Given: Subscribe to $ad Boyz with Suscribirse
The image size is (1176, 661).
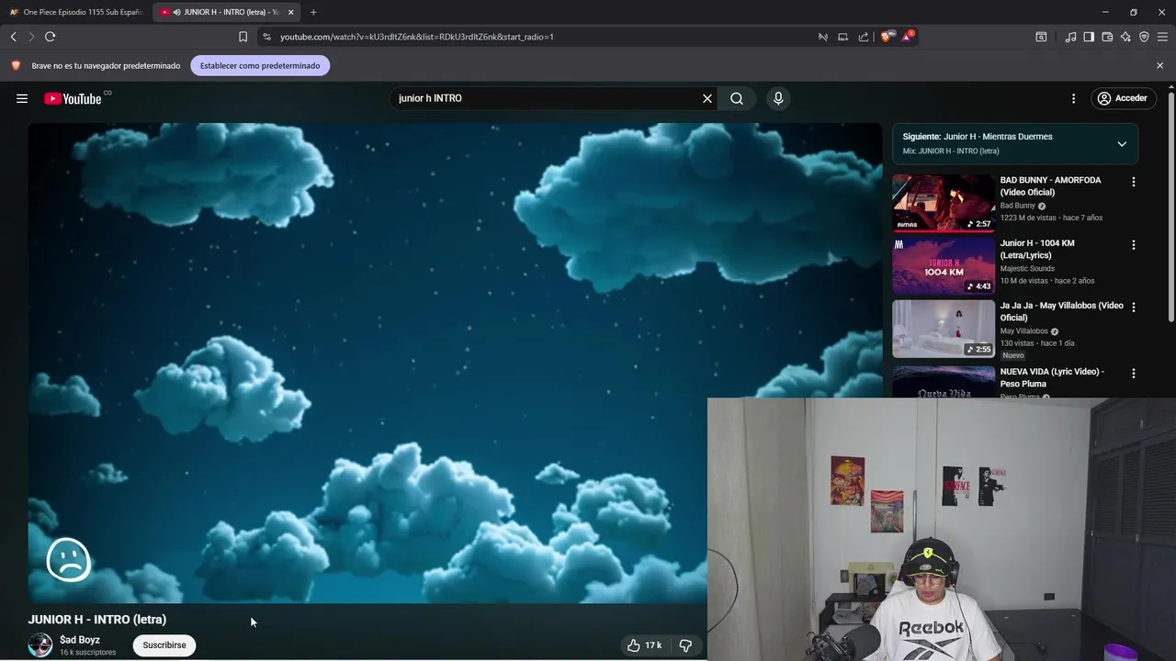Looking at the screenshot, I should [x=164, y=645].
